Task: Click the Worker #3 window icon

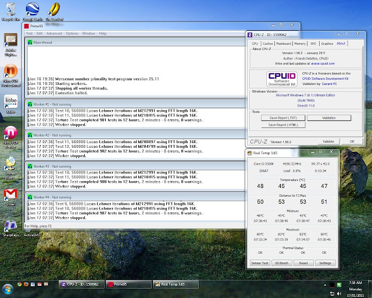Action: (30, 166)
